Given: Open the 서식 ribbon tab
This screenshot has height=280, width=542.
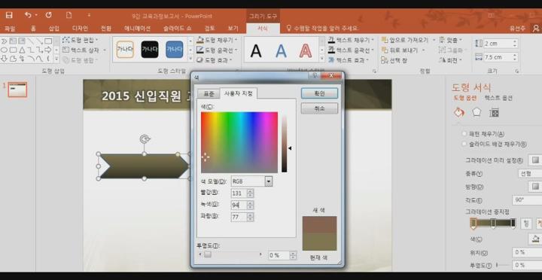Looking at the screenshot, I should (263, 29).
